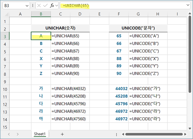Select cell F12 with value 45796

119,104
